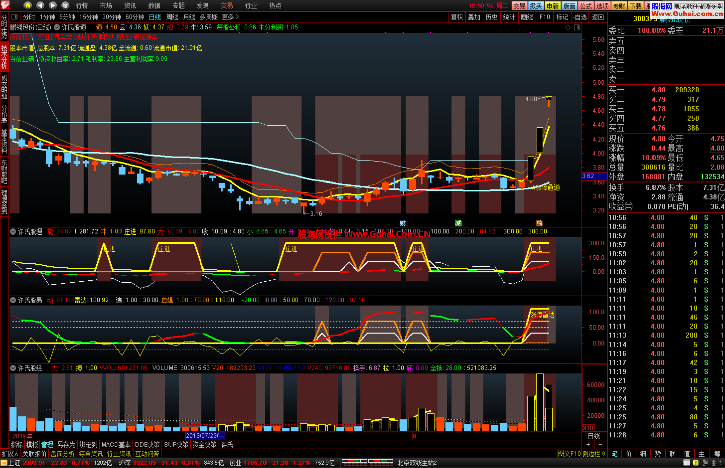Select 笔 tick view icon

[x=614, y=454]
